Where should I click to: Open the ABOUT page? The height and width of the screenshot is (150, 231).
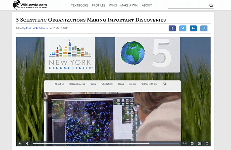pos(147,6)
